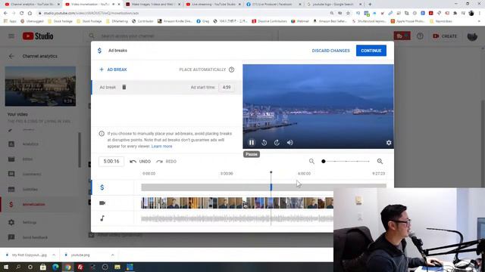Open Chrome from the taskbar

click(x=67, y=267)
